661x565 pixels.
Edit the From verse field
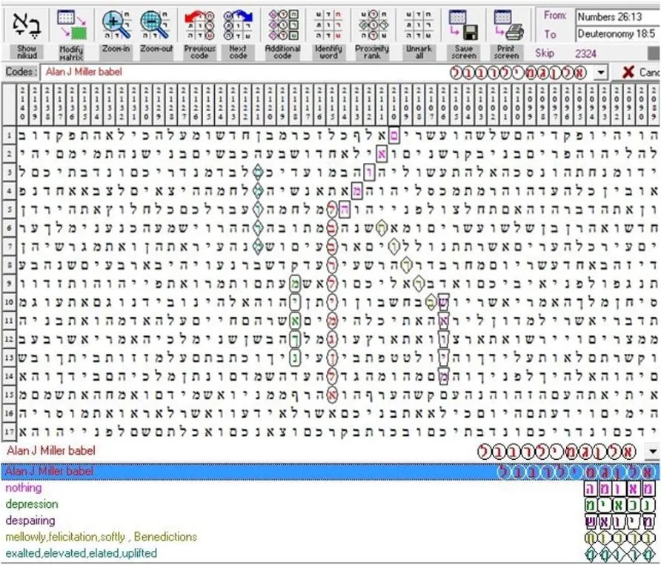click(x=617, y=17)
